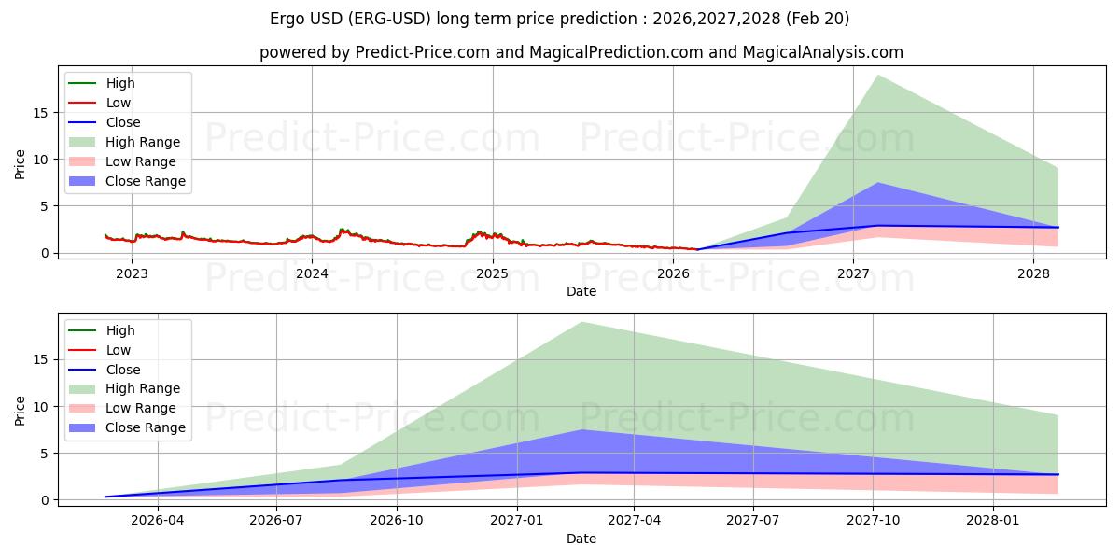Click the chart title Ergo USD price prediction
The width and height of the screenshot is (1120, 560).
560,19
